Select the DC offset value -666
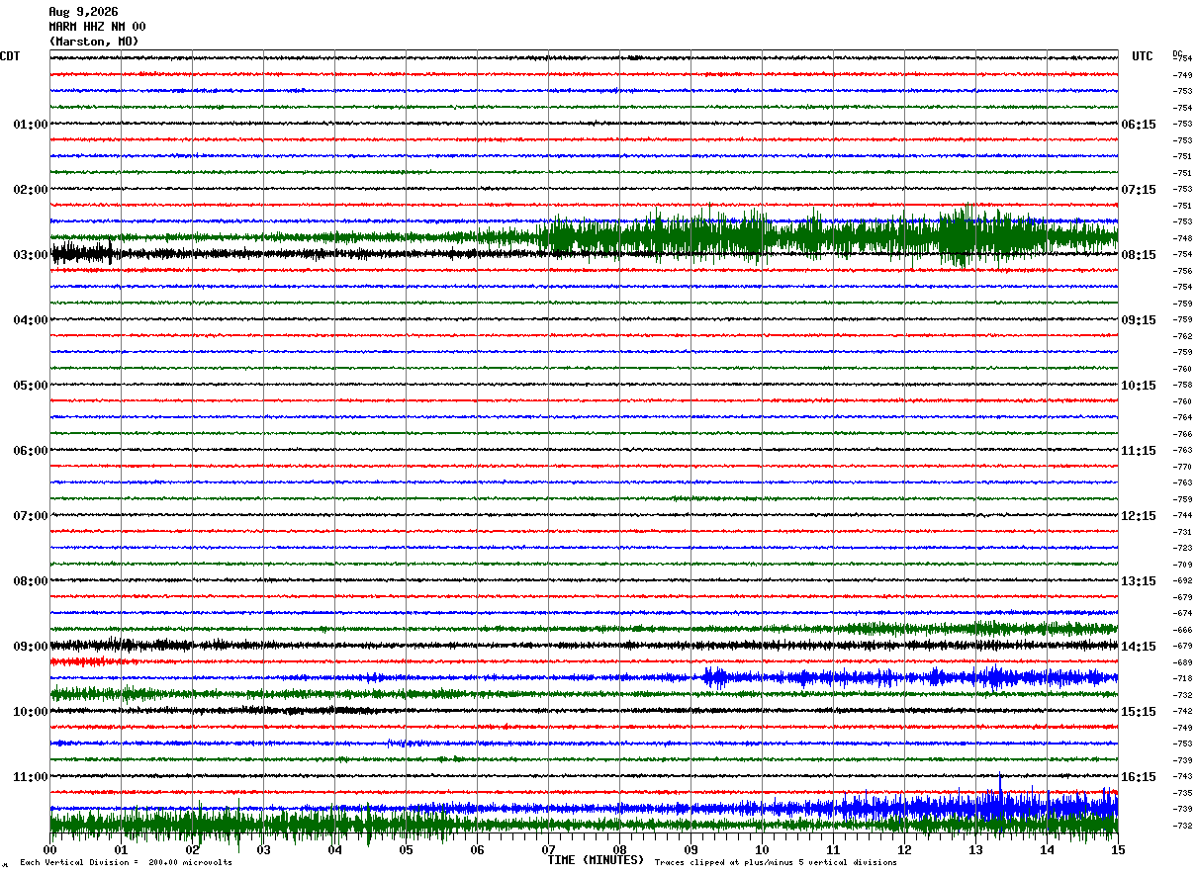The image size is (1197, 876). click(1182, 630)
